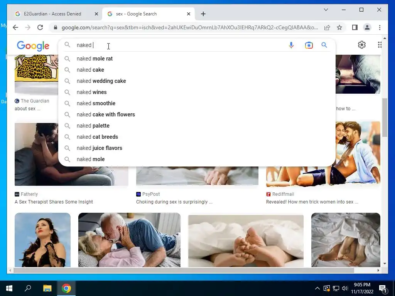The image size is (395, 296).
Task: Open the notification center icon
Action: tap(383, 288)
